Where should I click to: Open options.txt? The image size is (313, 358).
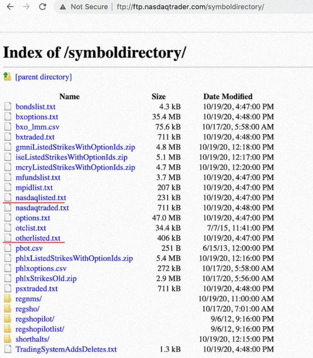[x=33, y=218]
